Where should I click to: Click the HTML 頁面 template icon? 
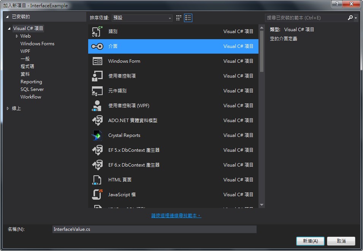tap(97, 180)
